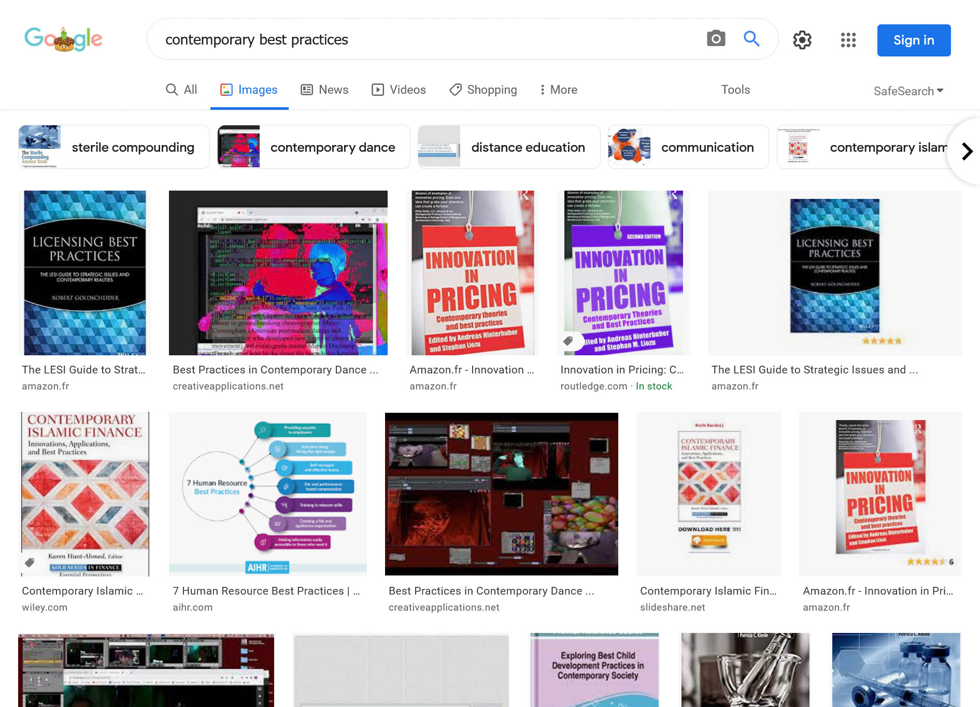The image size is (980, 707).
Task: Open the dark red dance screens thumbnail
Action: 502,494
